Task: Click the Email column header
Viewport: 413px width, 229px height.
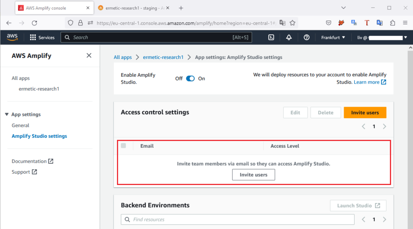Action: [147, 146]
